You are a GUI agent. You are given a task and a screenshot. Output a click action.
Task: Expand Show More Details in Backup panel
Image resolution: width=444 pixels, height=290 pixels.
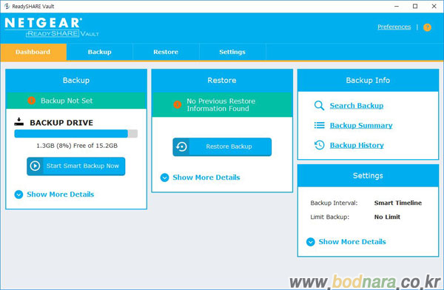[54, 195]
